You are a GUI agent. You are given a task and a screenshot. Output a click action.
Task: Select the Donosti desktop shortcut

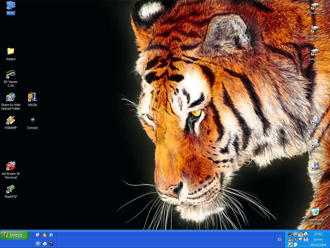pos(32,120)
